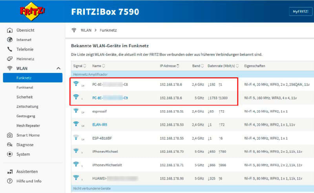314x193 pixels.
Task: Open the Telefonie menu item
Action: 25,49
